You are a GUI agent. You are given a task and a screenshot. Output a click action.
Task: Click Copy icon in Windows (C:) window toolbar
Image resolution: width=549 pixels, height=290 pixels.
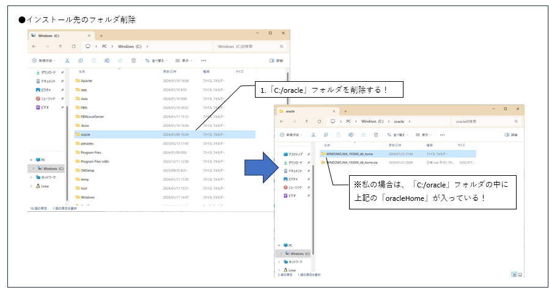81,60
